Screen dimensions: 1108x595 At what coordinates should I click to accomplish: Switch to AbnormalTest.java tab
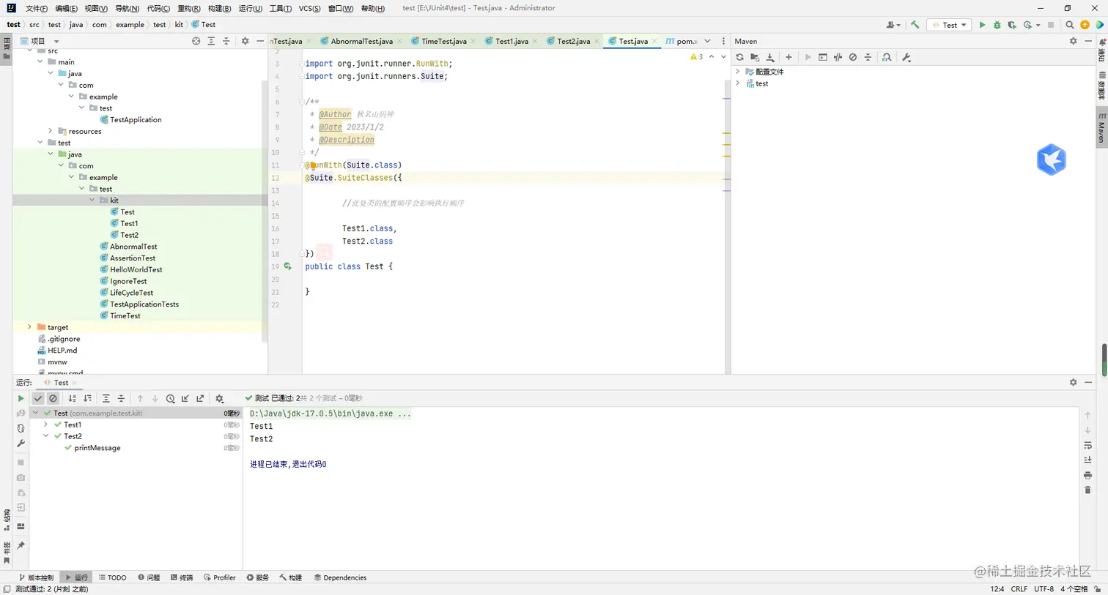[361, 41]
